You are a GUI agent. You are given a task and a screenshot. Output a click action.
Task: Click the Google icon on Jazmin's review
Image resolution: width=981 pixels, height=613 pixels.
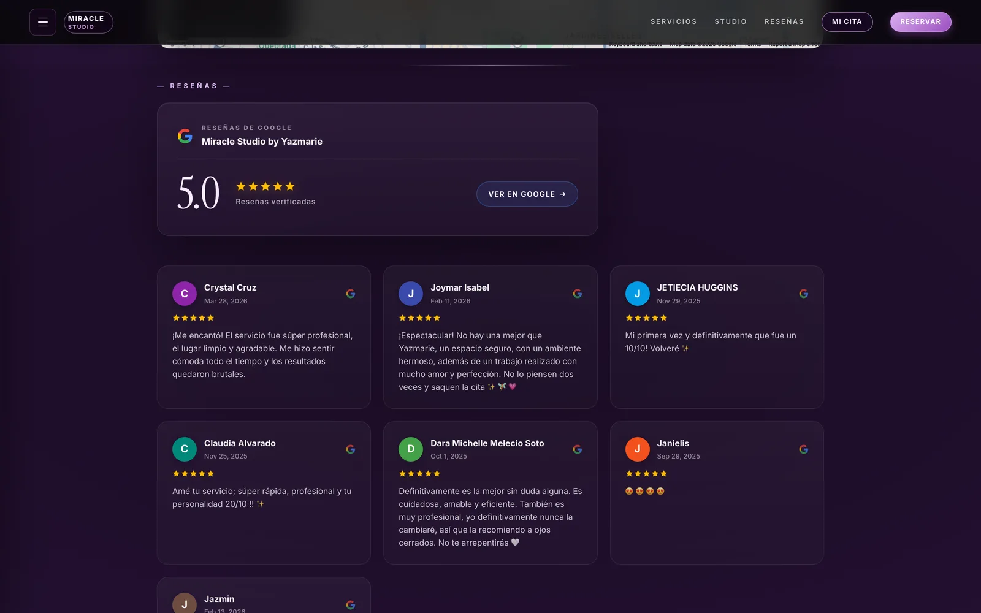pos(351,605)
